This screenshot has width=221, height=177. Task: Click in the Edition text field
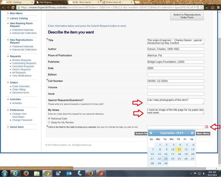coord(175,75)
